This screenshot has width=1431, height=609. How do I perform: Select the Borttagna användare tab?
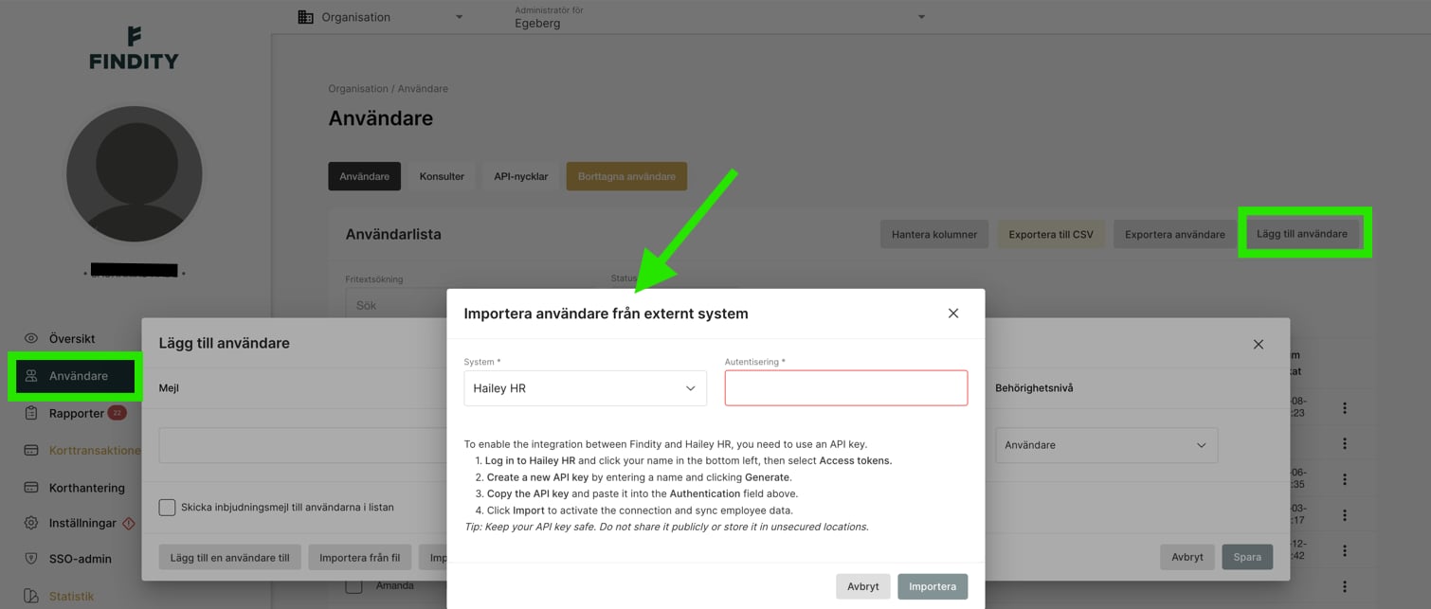[626, 176]
